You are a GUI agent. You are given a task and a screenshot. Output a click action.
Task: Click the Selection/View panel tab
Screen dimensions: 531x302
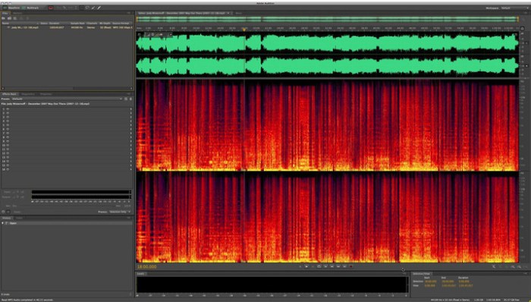[x=421, y=274]
